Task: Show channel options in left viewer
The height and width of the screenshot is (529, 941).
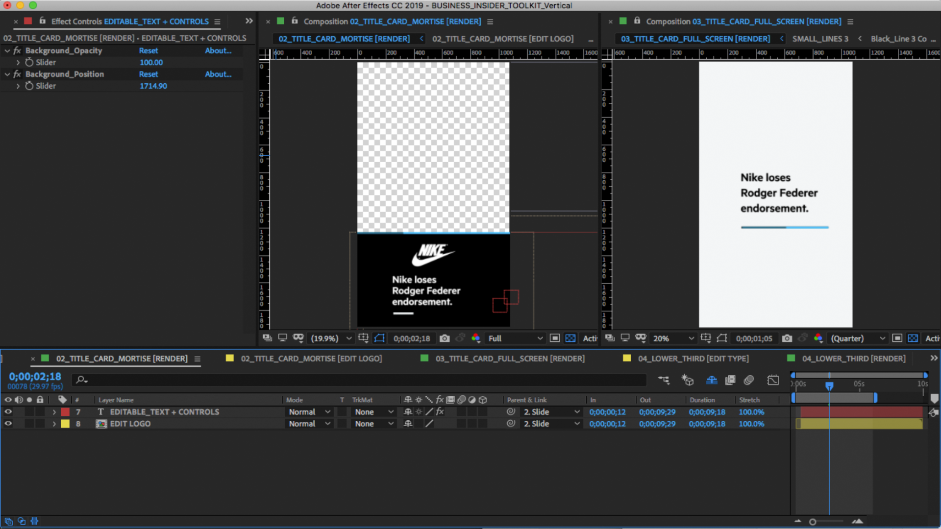Action: coord(475,338)
